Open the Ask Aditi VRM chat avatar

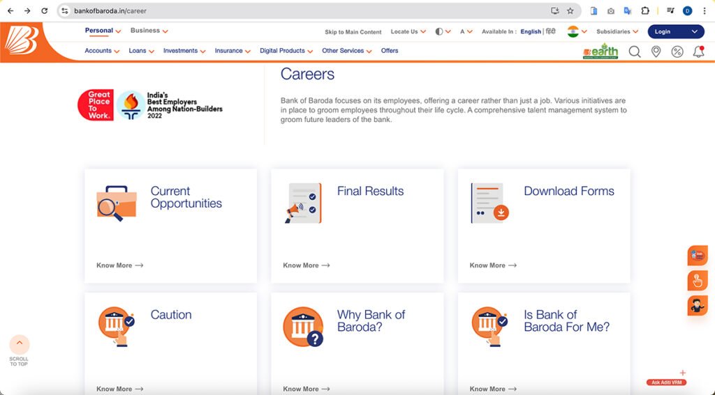click(x=666, y=382)
